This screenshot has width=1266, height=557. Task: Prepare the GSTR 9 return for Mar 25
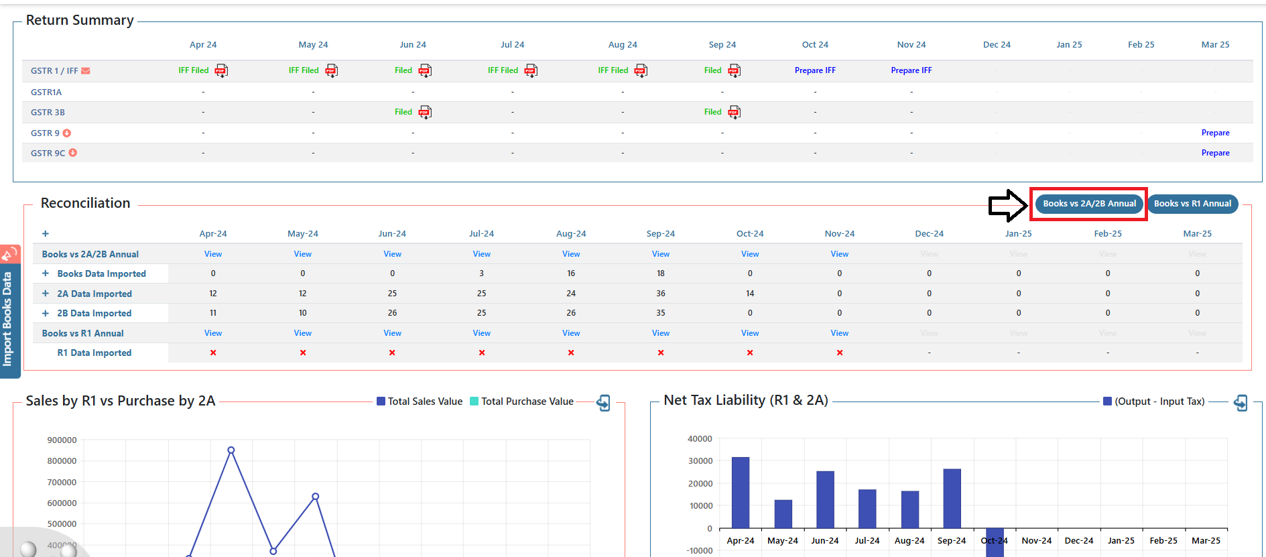click(1215, 133)
